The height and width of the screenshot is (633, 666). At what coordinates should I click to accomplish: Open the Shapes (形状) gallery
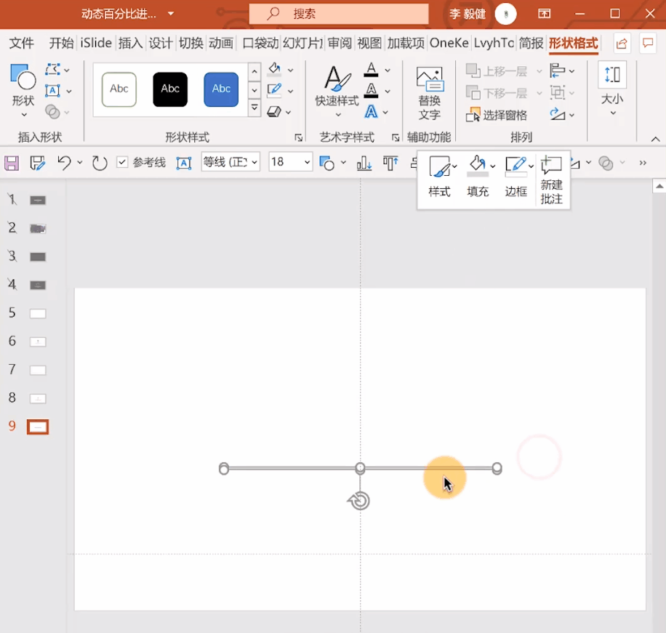click(x=23, y=90)
